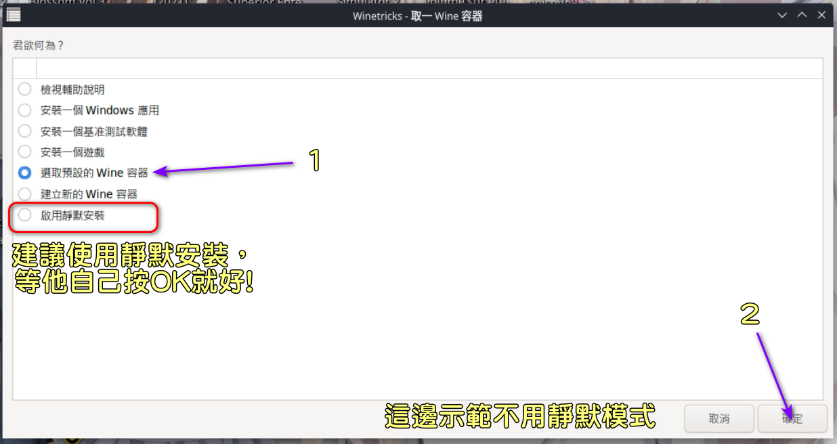Confirm with the 確定 button
Screen dimensions: 837x444
[792, 418]
